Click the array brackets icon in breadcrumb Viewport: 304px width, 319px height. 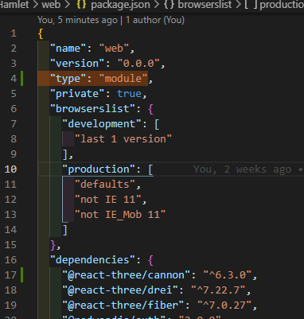(251, 5)
